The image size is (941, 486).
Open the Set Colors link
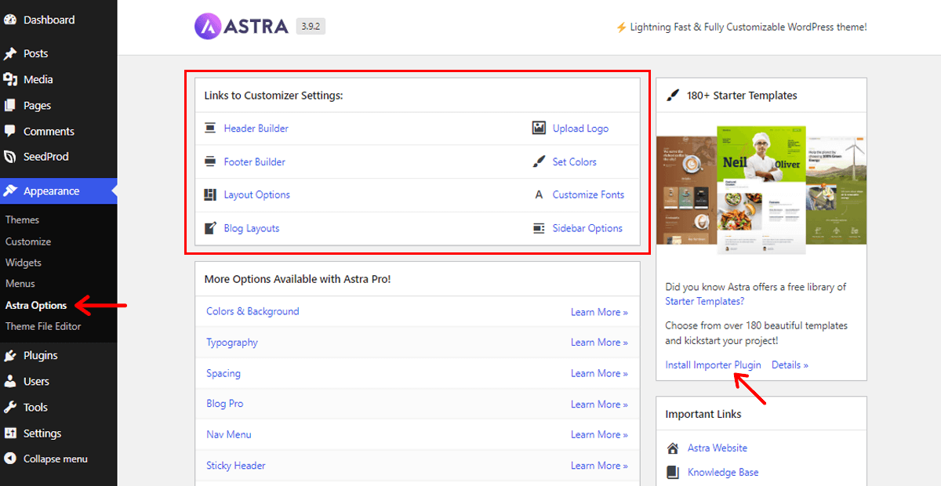coord(575,162)
